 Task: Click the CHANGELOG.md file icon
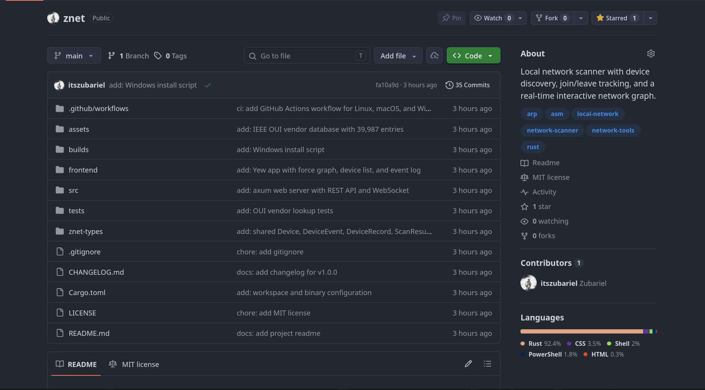(x=60, y=272)
